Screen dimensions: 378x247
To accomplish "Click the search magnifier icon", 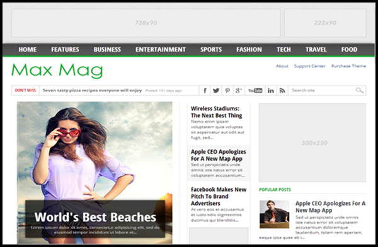I will [x=360, y=91].
